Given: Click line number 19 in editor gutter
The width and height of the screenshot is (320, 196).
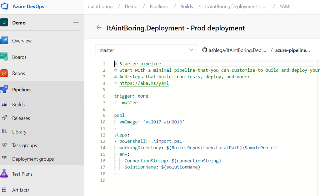Looking at the screenshot, I should tap(103, 180).
